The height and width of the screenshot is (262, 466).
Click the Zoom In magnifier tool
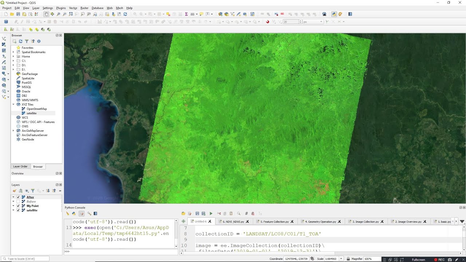[x=59, y=14]
